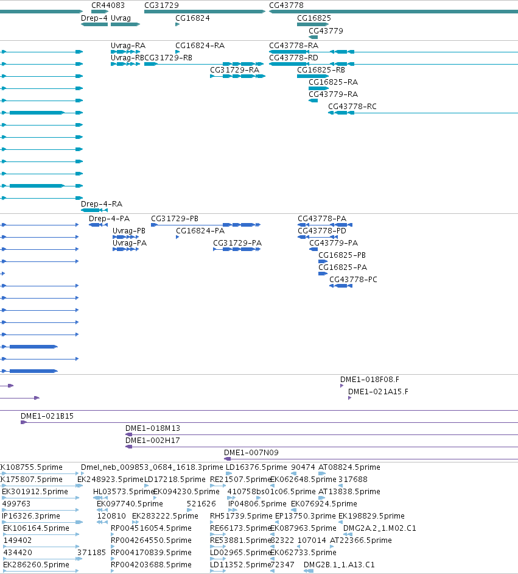
Task: Select the AT13838.5prime EST label
Action: point(349,492)
